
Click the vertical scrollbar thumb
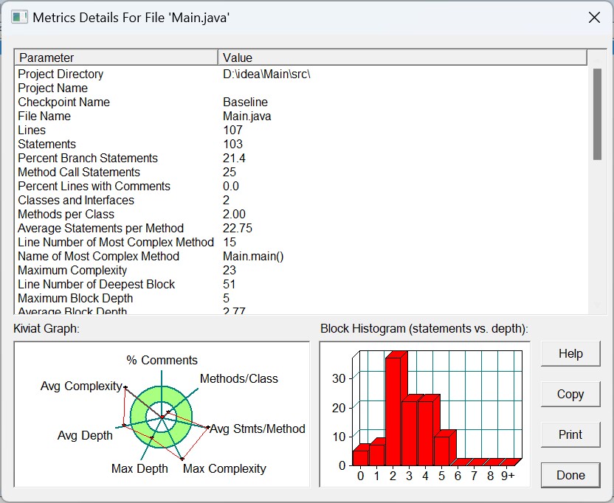click(x=597, y=114)
